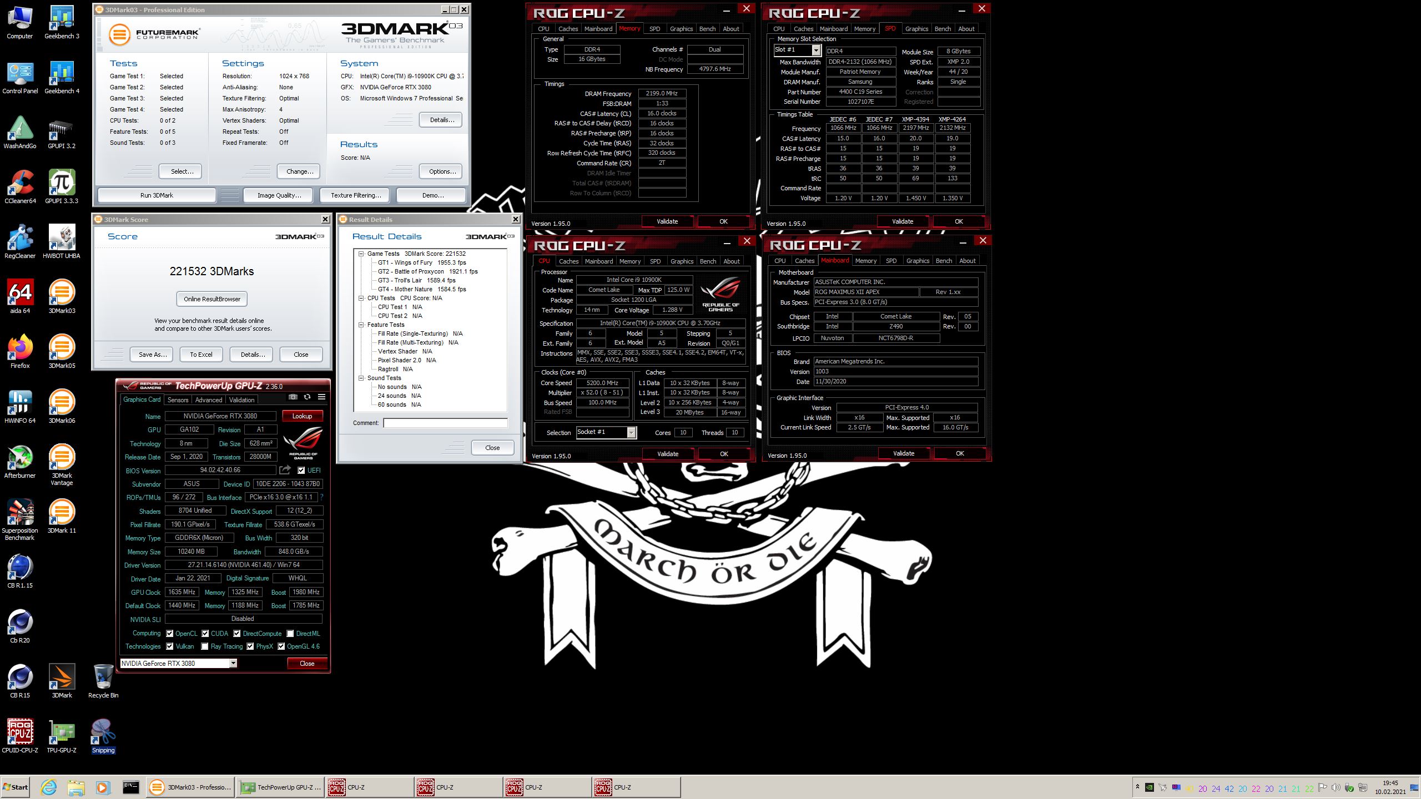The height and width of the screenshot is (799, 1421).
Task: Launch CPUID-CPU-Z desktop shortcut
Action: pos(20,736)
